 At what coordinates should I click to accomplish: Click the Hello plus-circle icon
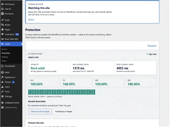click(x=2, y=73)
